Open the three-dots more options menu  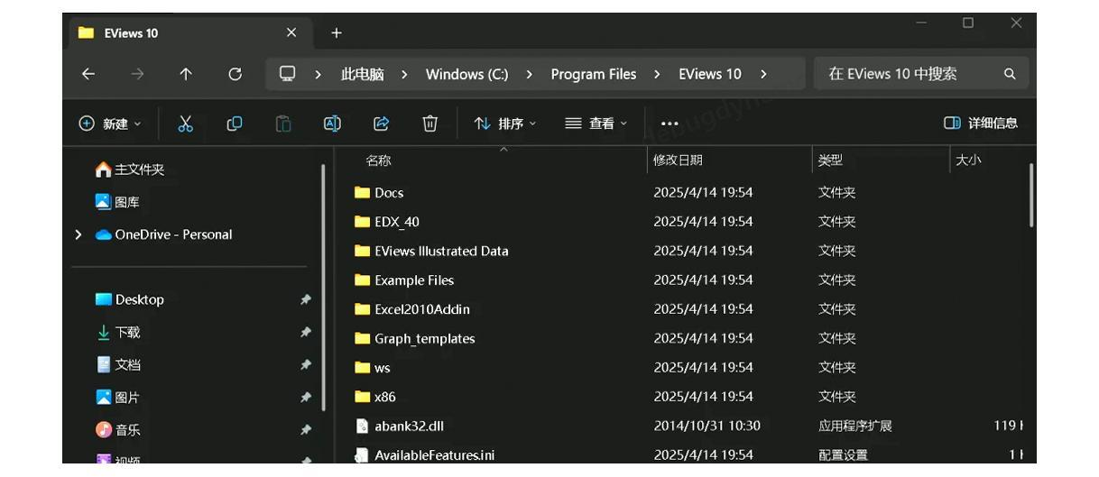(x=670, y=124)
